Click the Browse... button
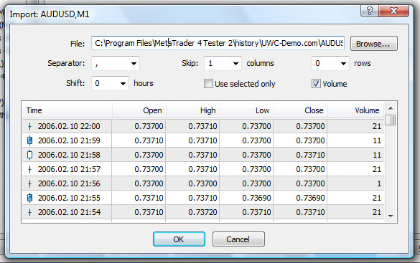Screen dimensions: 420x263 [x=374, y=44]
